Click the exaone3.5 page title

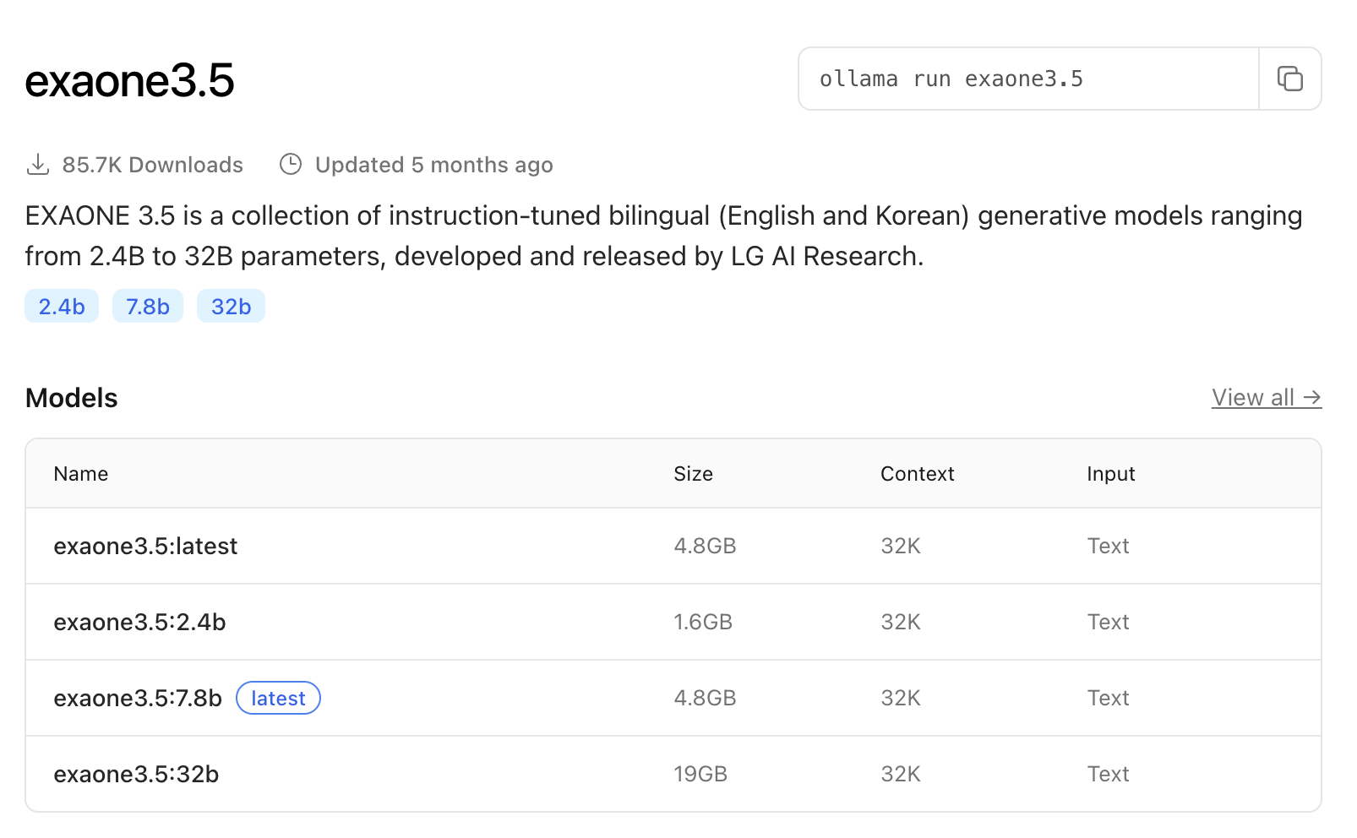(129, 81)
